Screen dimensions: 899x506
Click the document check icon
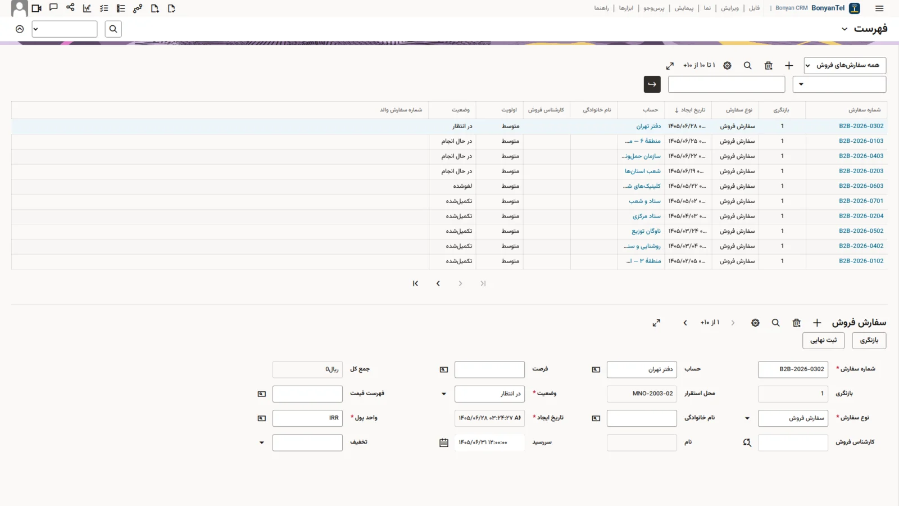[171, 8]
